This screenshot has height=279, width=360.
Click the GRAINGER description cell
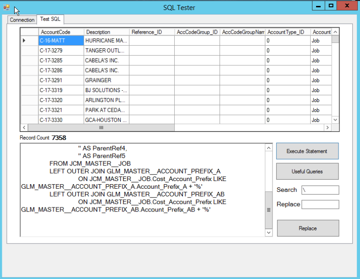(x=107, y=80)
